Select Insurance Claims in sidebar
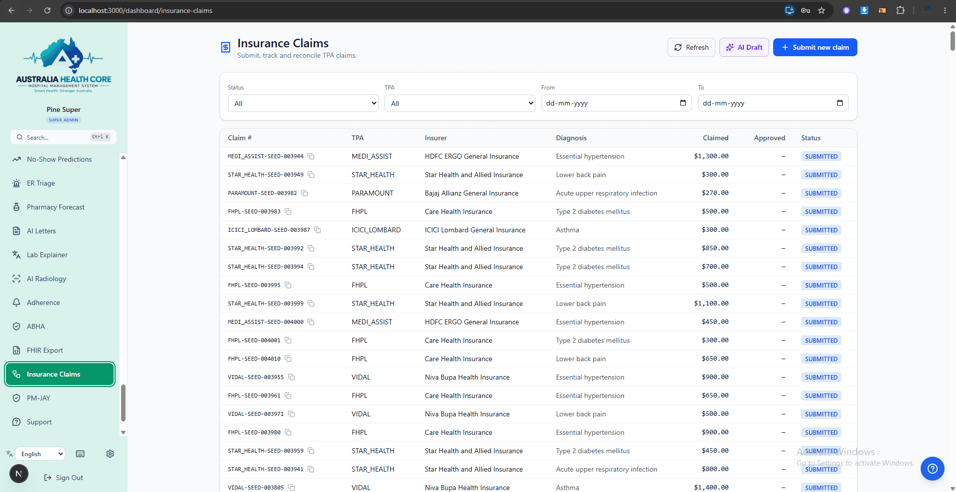This screenshot has height=492, width=956. point(60,374)
